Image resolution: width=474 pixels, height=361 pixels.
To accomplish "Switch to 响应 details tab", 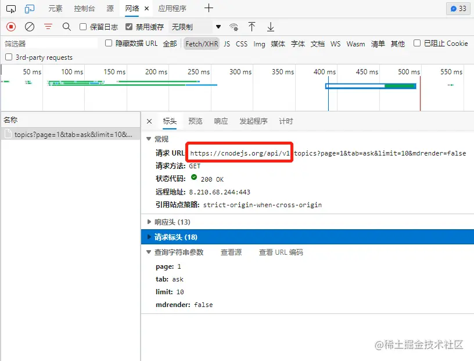I will [221, 121].
